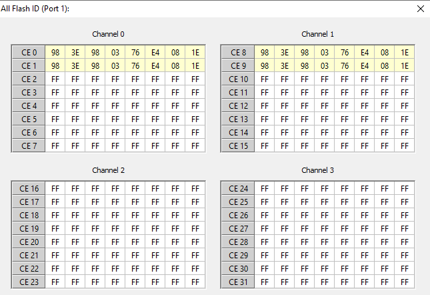Image resolution: width=430 pixels, height=295 pixels.
Task: Click the CE 7 row header
Action: 29,145
